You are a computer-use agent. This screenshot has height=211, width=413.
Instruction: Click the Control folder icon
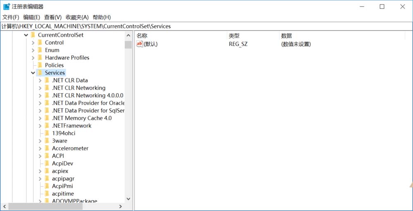point(40,43)
